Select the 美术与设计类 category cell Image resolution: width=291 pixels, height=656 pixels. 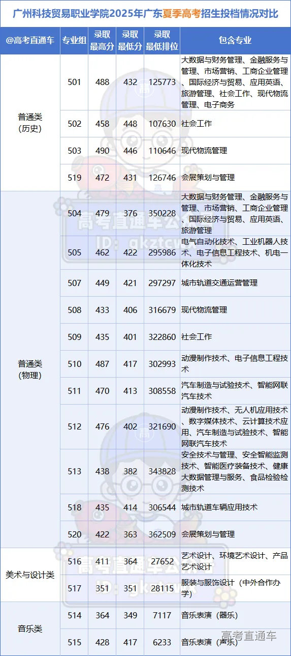pyautogui.click(x=30, y=575)
